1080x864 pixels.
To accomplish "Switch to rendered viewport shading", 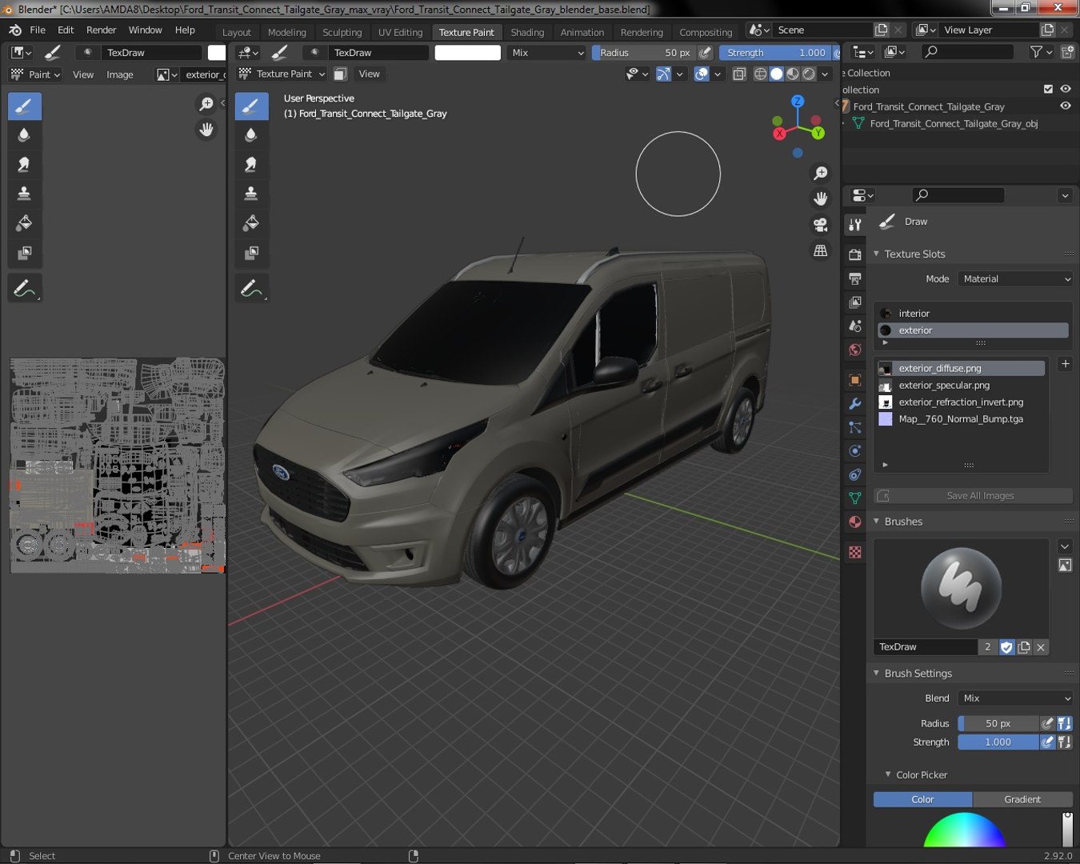I will [x=809, y=74].
